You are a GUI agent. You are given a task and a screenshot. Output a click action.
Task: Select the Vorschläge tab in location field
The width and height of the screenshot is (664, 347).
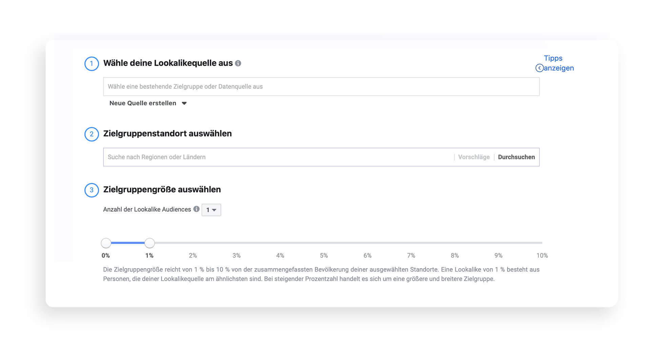(474, 157)
